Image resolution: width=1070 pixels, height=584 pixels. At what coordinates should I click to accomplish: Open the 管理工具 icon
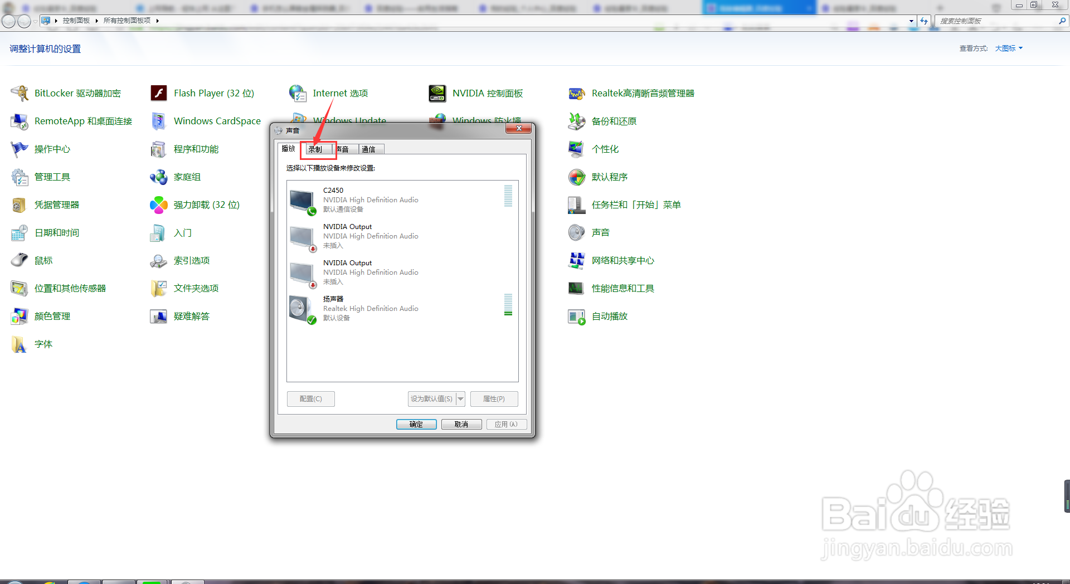(20, 177)
